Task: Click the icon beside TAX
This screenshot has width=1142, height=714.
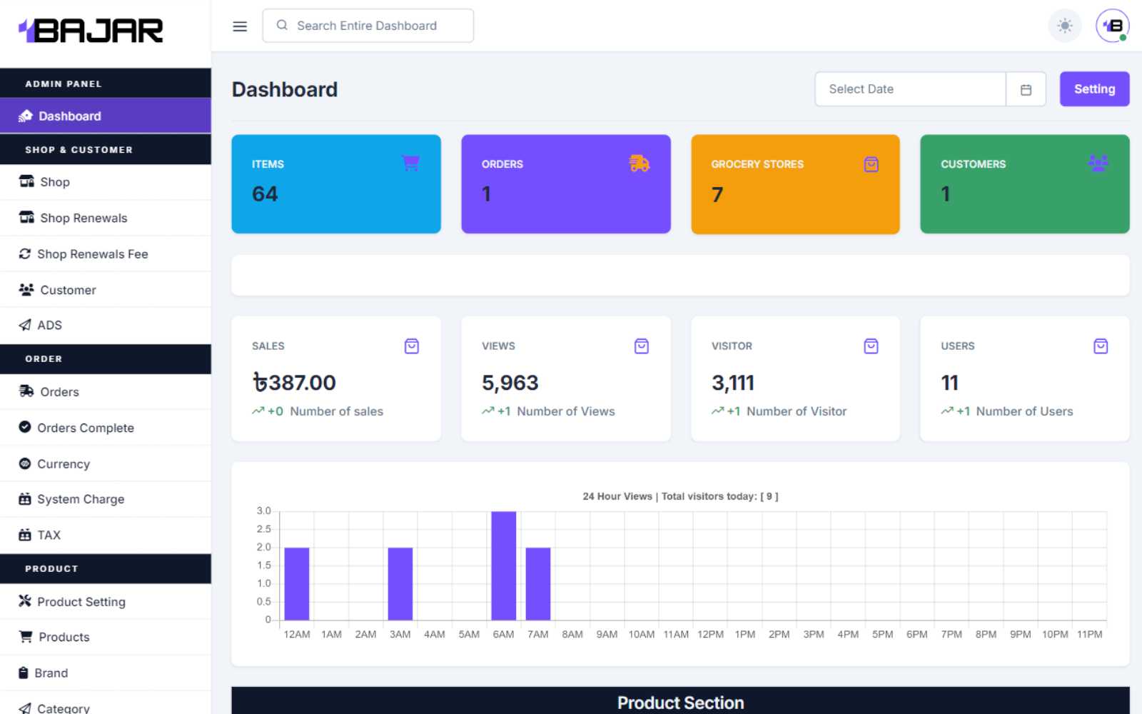Action: [x=25, y=534]
